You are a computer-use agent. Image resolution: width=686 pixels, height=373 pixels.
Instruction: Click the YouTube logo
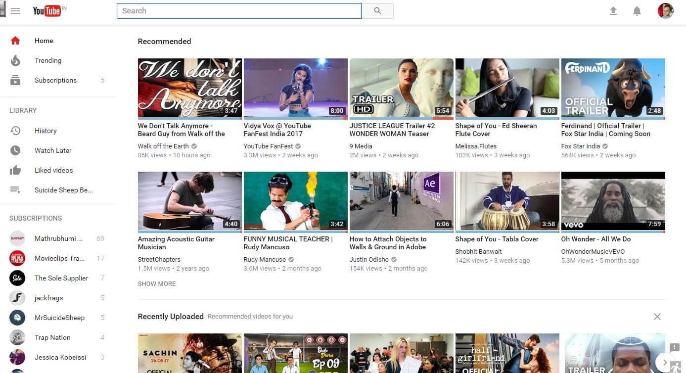point(47,11)
